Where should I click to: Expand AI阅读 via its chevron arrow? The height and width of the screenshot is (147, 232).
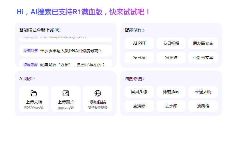tap(34, 79)
